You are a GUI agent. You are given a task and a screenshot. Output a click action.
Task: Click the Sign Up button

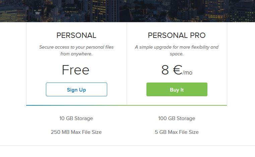point(76,90)
